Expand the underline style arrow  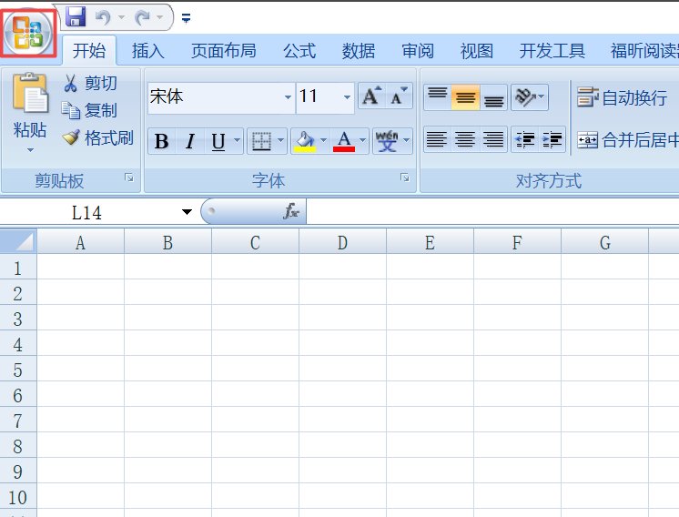tap(237, 140)
